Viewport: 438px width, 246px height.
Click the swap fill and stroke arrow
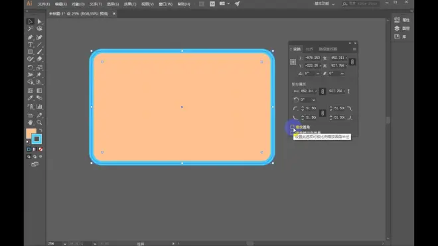(40, 131)
